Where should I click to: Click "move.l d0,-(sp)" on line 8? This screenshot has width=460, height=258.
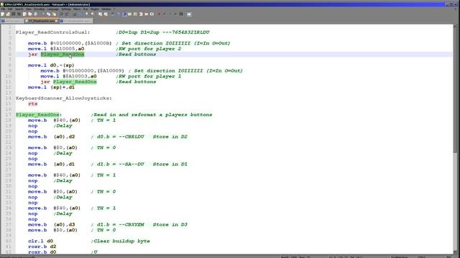(x=51, y=65)
